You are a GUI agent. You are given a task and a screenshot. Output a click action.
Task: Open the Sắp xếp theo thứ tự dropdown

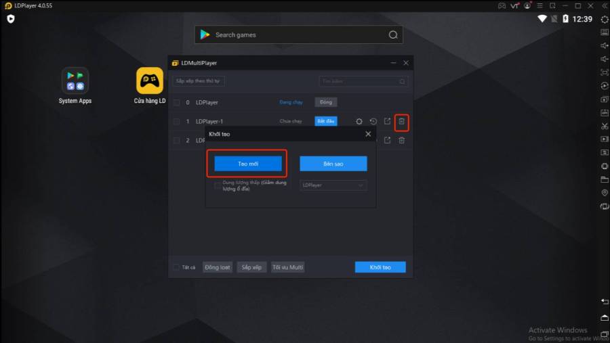coord(199,81)
